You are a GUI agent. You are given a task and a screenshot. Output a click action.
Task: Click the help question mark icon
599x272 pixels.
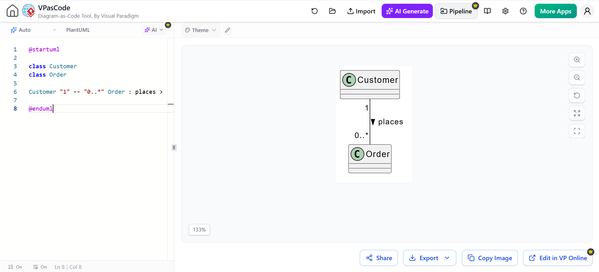click(x=523, y=11)
